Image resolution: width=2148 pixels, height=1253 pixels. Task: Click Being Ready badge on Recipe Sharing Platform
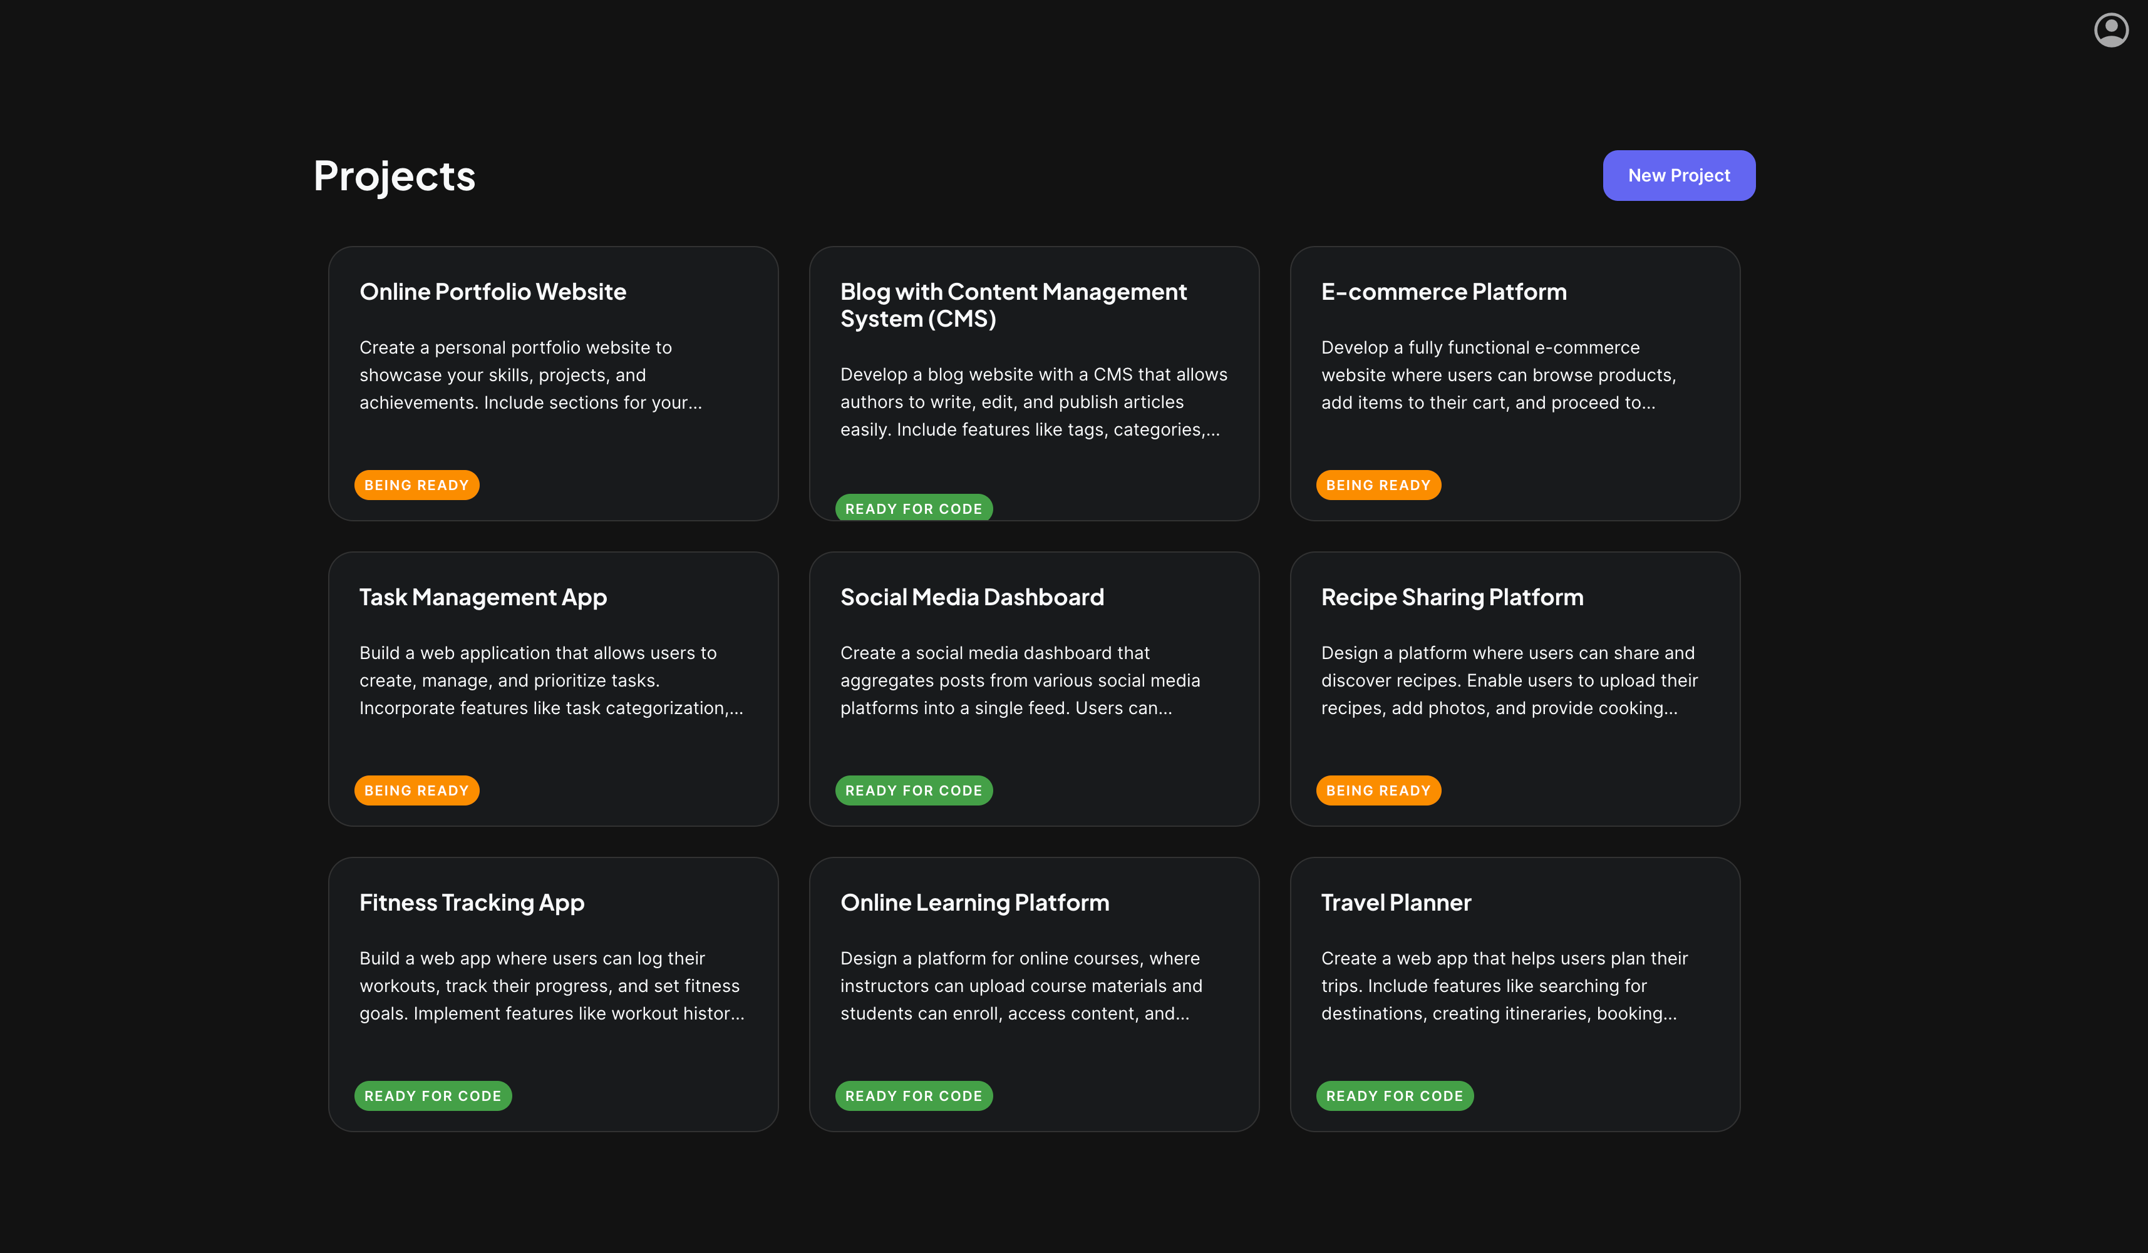pyautogui.click(x=1378, y=790)
